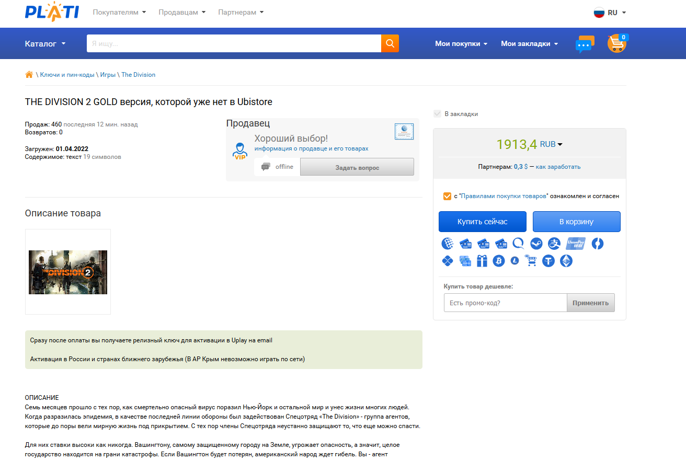
Task: Open the «Каталог» dropdown
Action: 45,43
